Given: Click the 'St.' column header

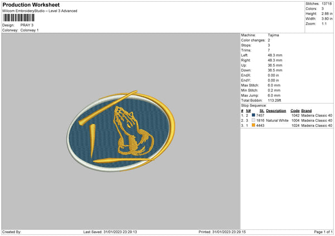Looking at the screenshot, I should [262, 111].
